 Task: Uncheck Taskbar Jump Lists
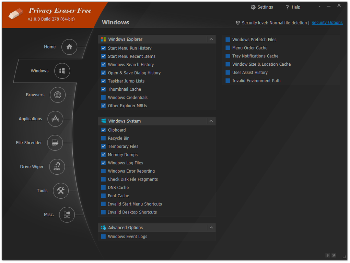[x=103, y=81]
